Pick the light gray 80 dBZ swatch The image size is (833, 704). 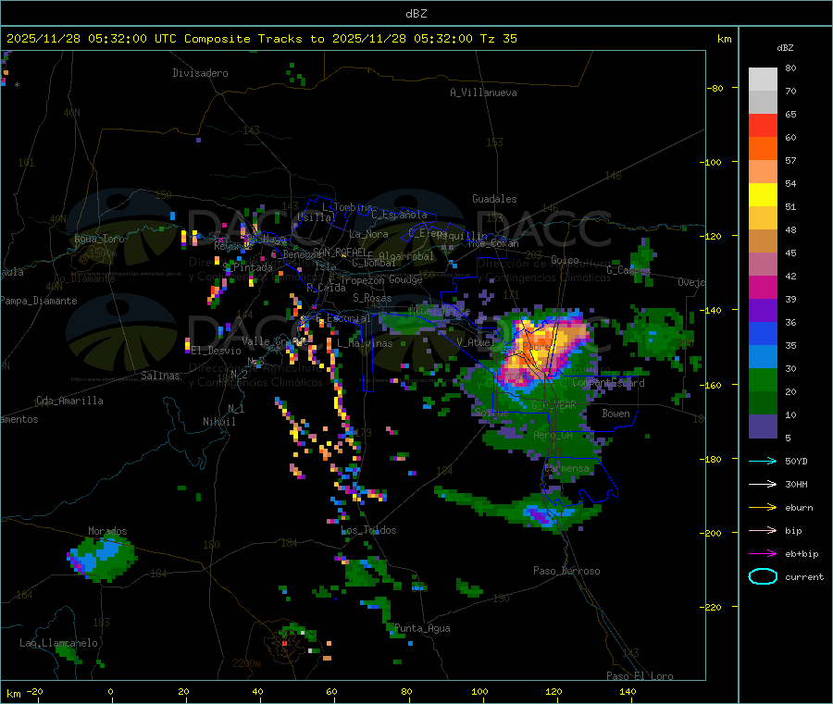point(763,80)
